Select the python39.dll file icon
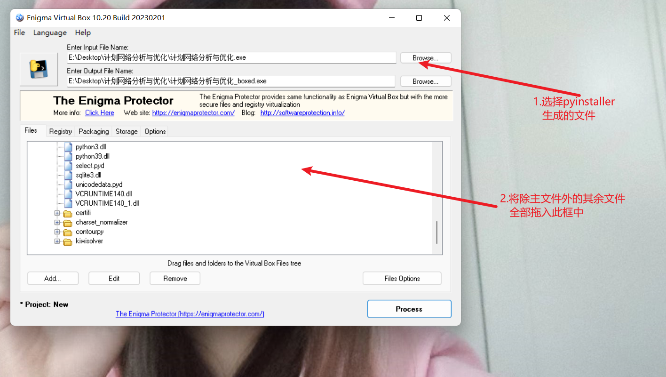This screenshot has height=377, width=666. click(69, 156)
